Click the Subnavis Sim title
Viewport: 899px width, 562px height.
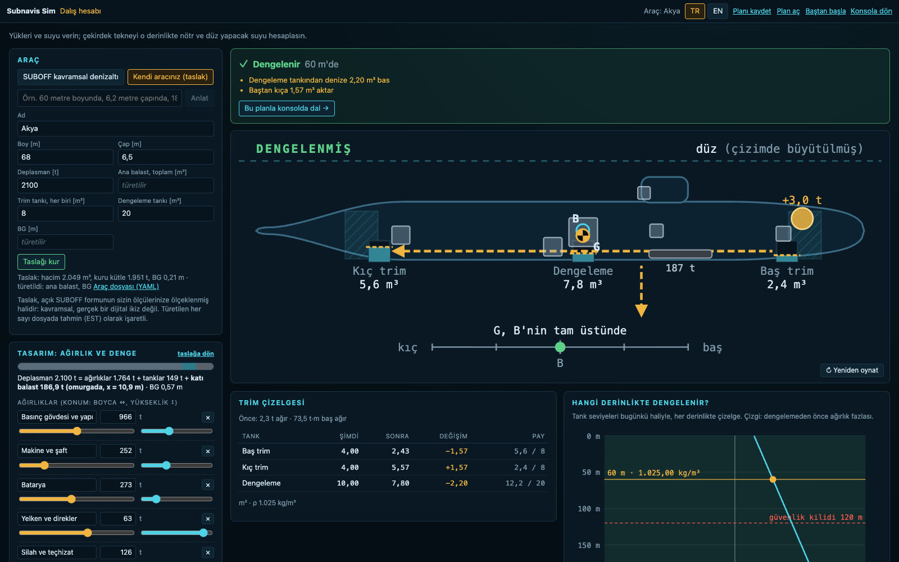coord(31,11)
